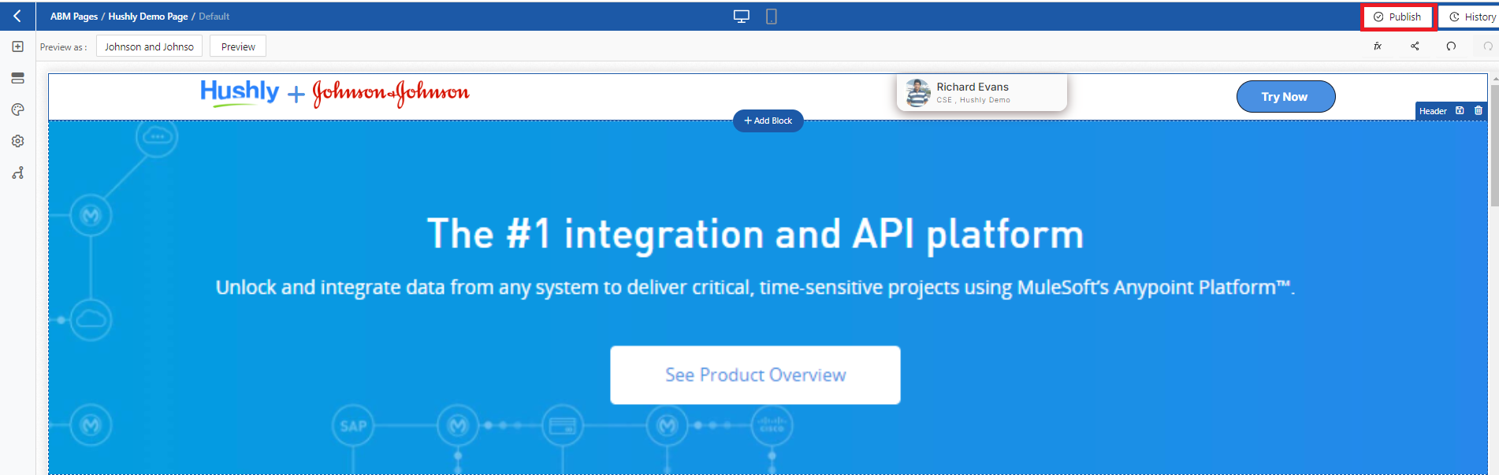Image resolution: width=1499 pixels, height=475 pixels.
Task: Click the redo arrow icon
Action: click(1488, 46)
